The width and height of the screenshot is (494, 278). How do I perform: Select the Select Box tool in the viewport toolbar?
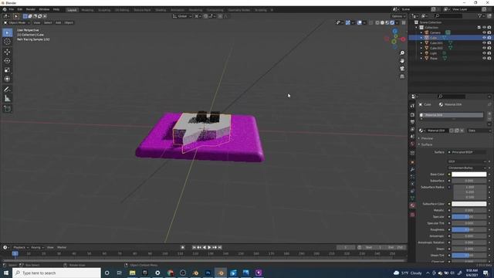coord(7,32)
